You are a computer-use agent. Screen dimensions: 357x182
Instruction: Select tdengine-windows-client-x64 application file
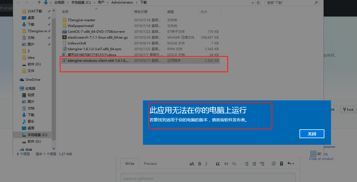point(140,60)
